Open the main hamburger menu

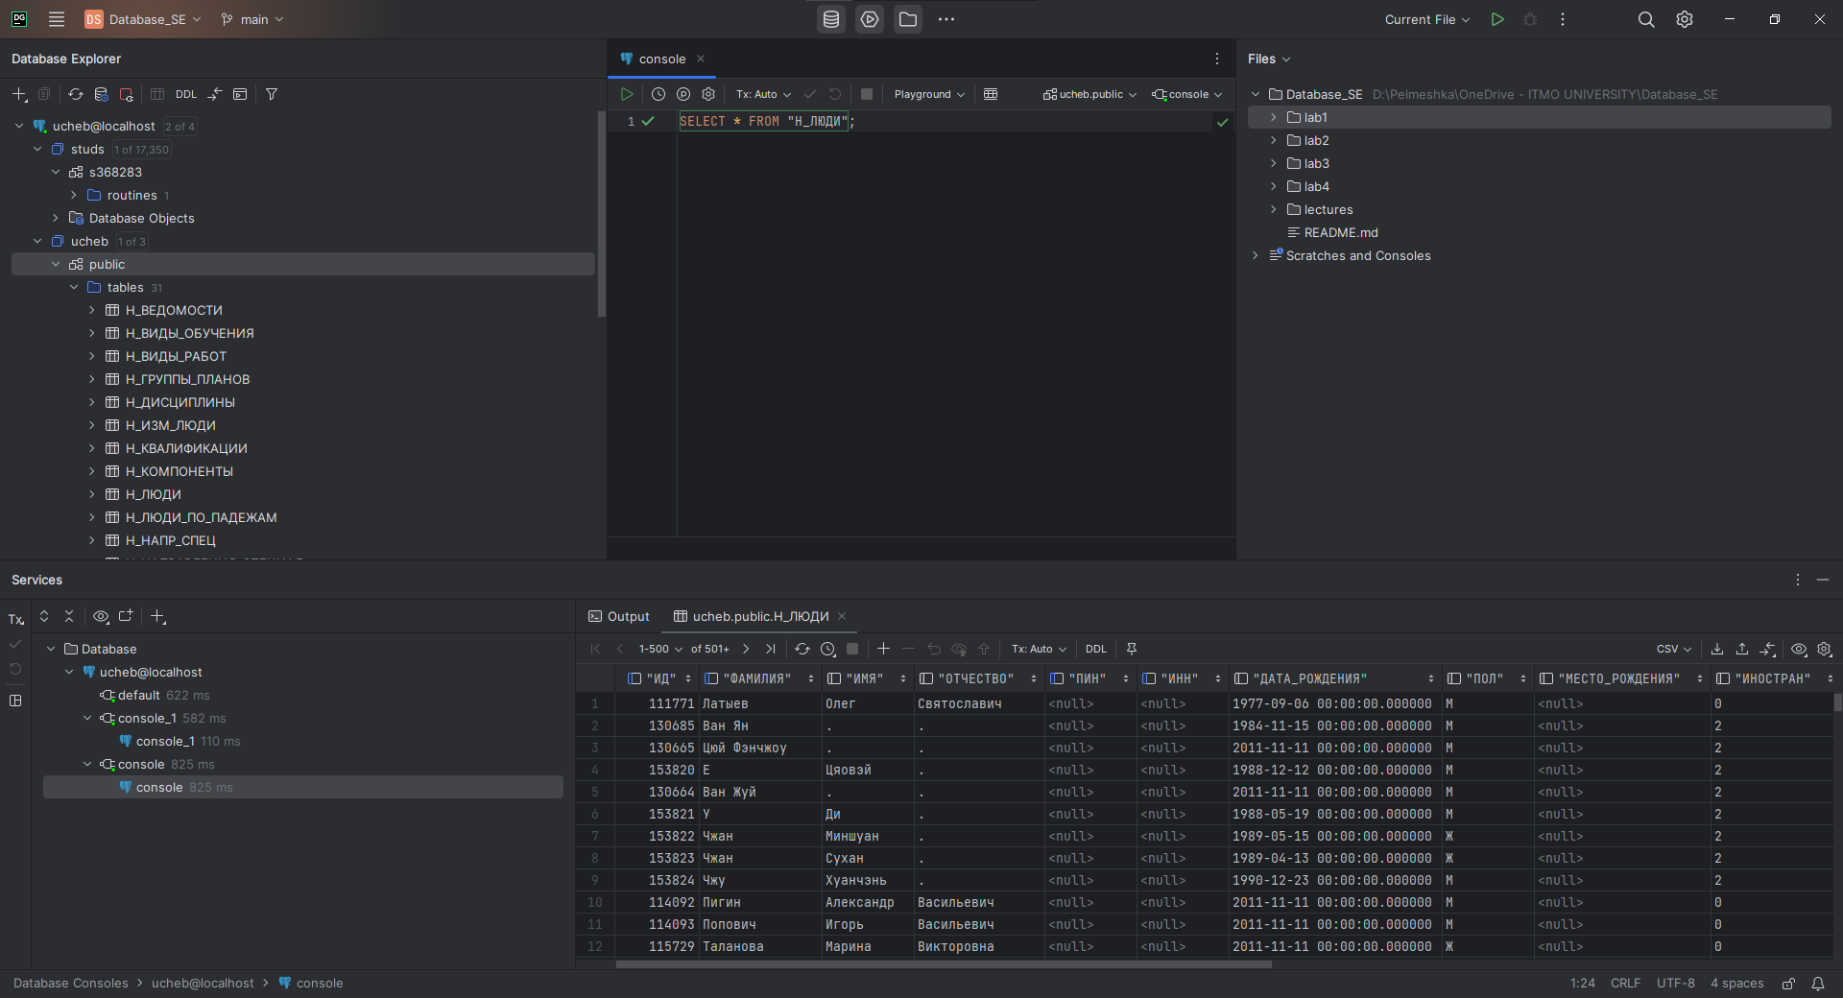click(57, 19)
